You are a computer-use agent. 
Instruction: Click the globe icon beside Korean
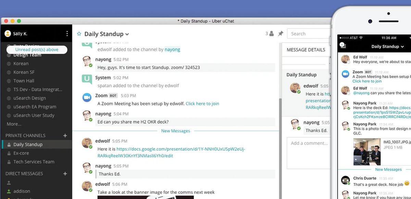point(9,63)
